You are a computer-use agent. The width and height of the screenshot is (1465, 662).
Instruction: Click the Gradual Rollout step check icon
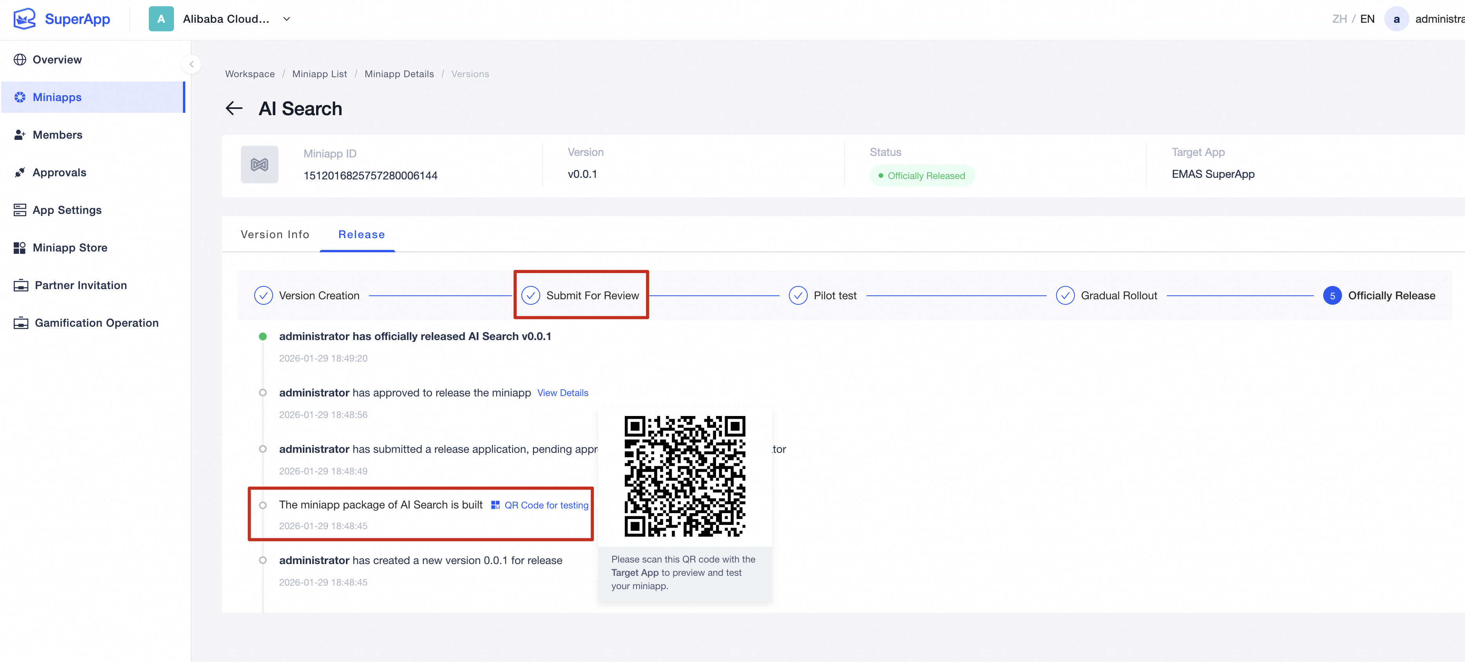(1065, 295)
